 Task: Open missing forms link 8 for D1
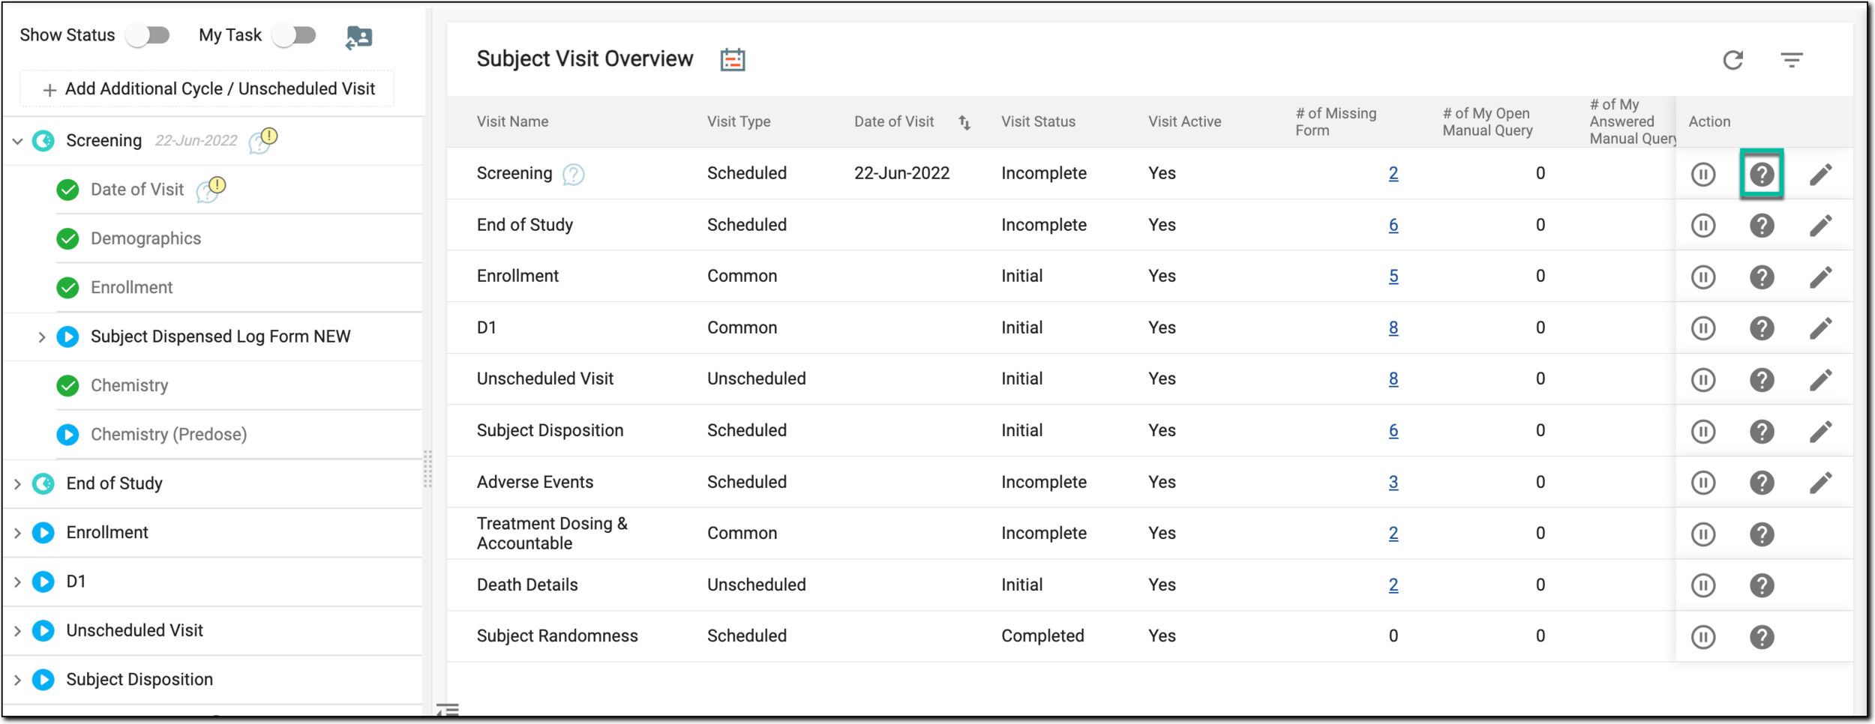tap(1393, 328)
